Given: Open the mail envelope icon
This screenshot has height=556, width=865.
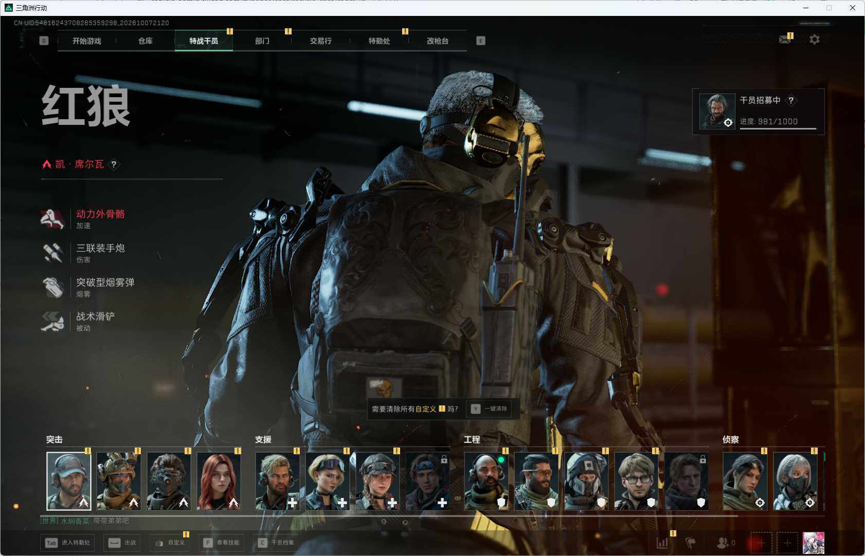Looking at the screenshot, I should [785, 39].
